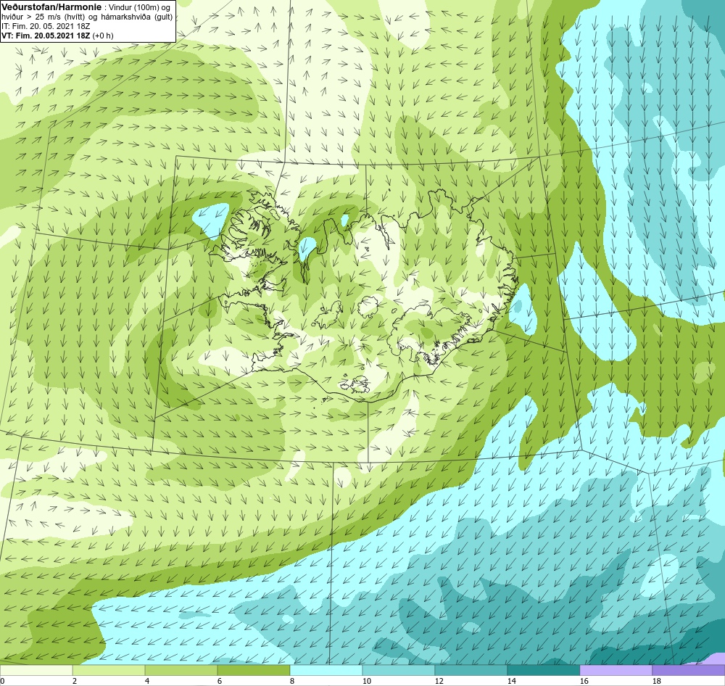
Task: Click the '(+0 h)' forecast offset text
Action: [103, 36]
